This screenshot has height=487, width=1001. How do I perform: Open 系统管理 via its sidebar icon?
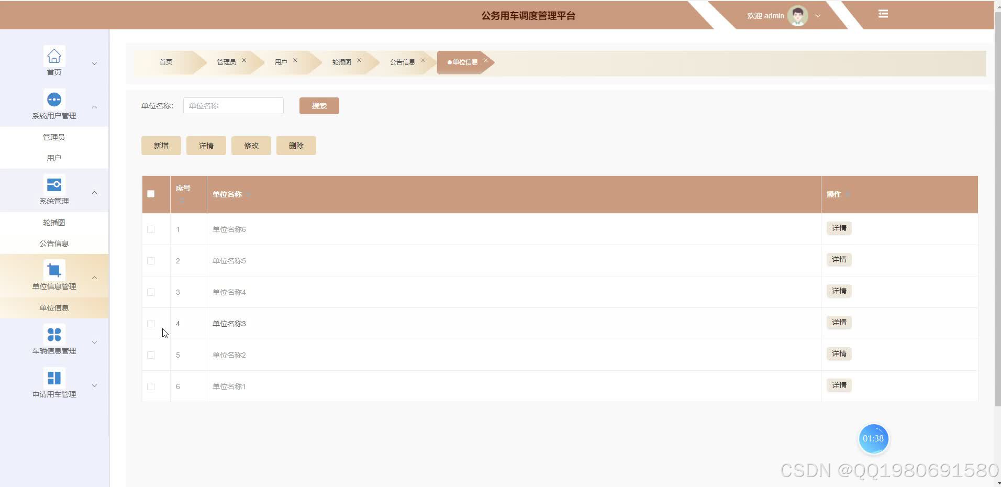click(54, 184)
